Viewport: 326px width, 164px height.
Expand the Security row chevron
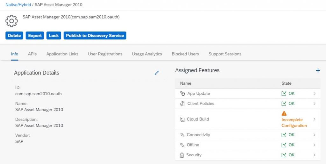[x=315, y=155]
